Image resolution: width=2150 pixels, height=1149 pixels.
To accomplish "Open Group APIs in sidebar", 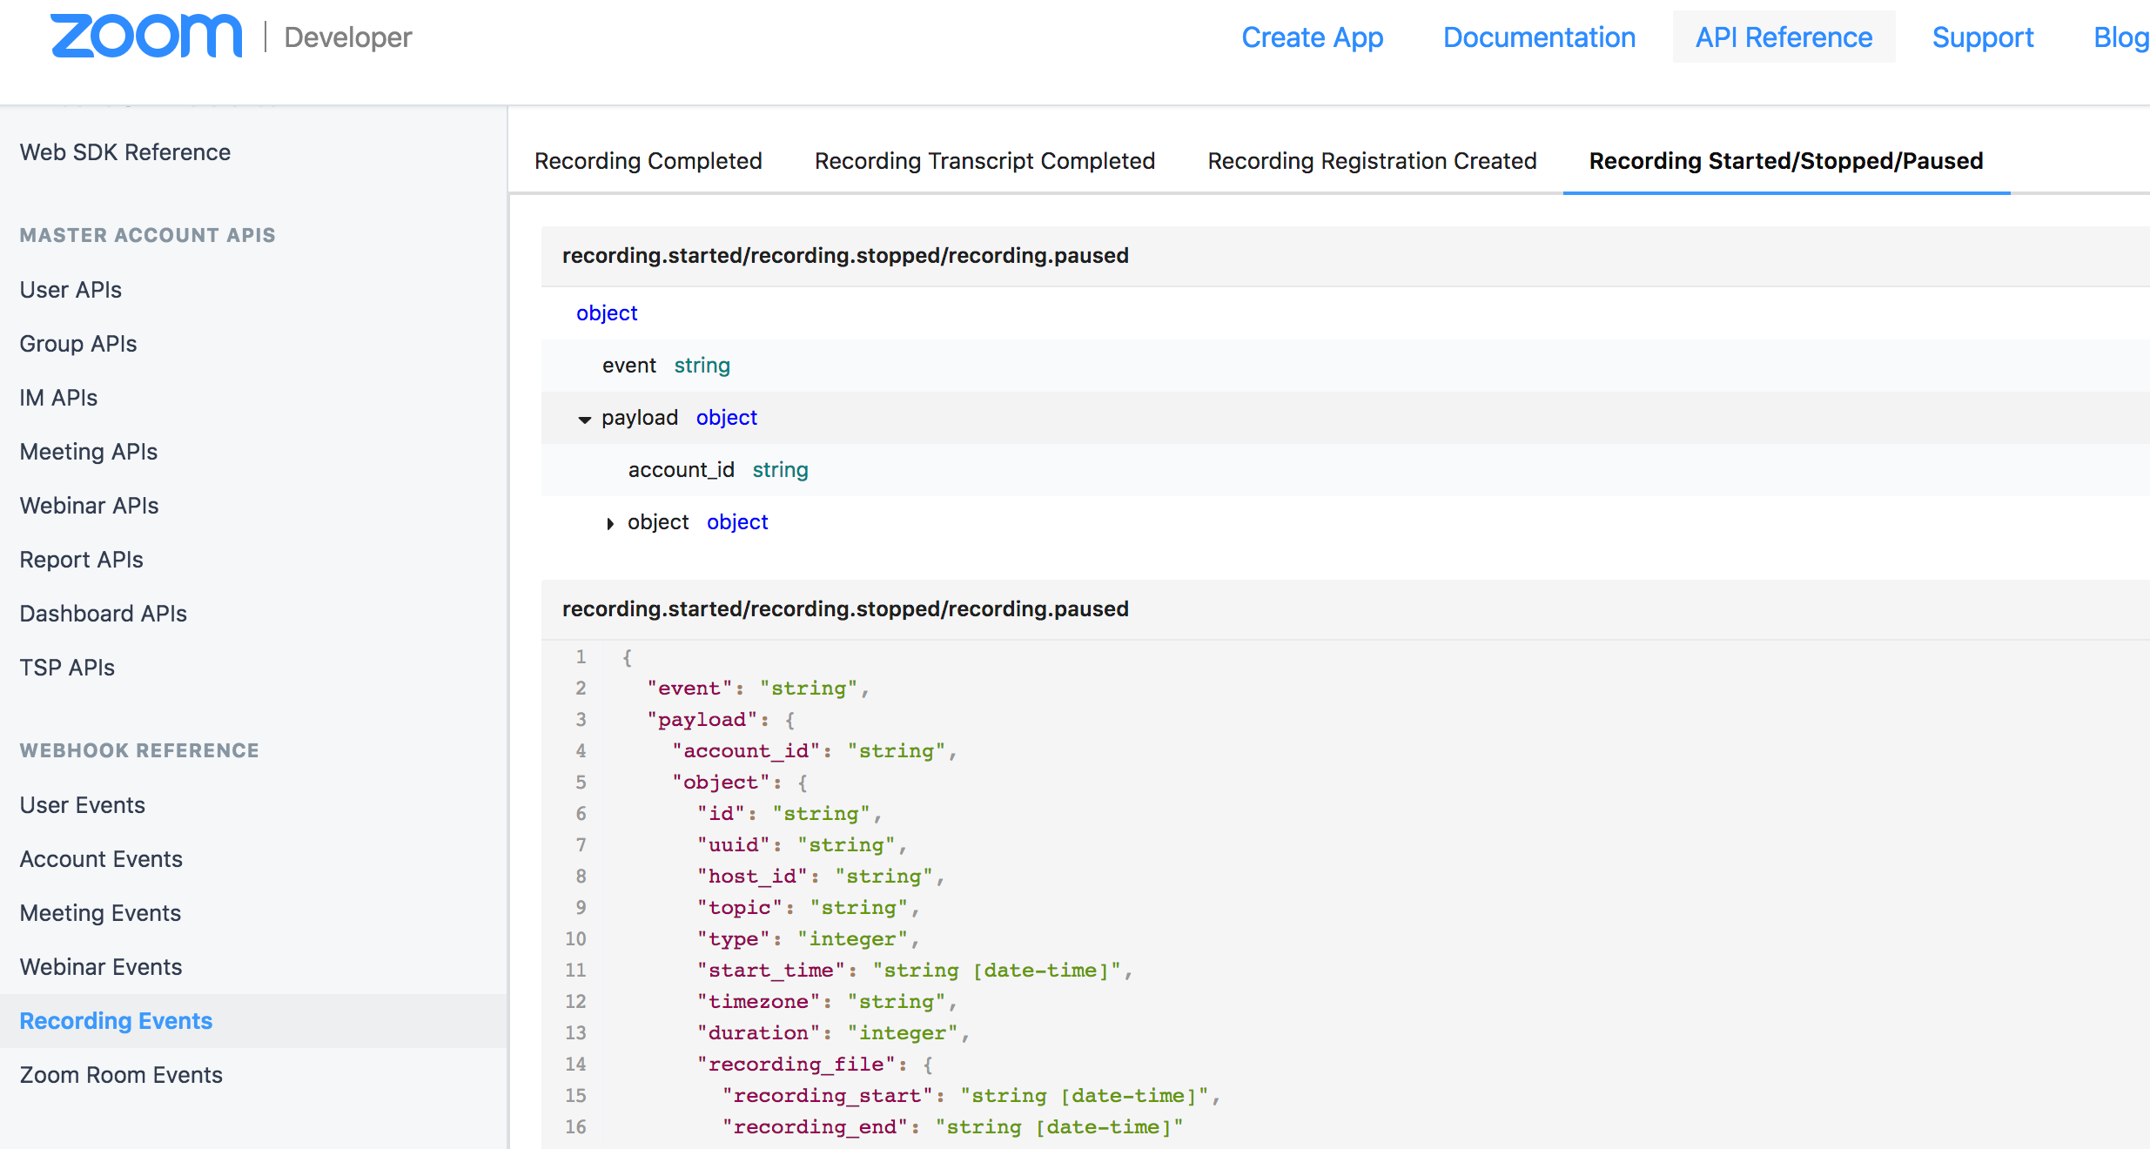I will (x=78, y=344).
